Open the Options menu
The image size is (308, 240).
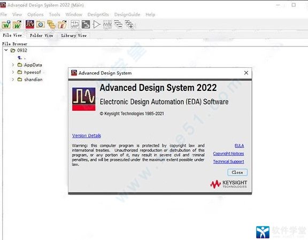(x=35, y=14)
